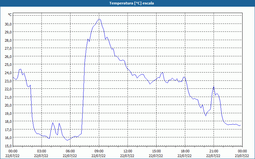
Task: Click the 17,0 y-axis label
Action: (x=8, y=129)
